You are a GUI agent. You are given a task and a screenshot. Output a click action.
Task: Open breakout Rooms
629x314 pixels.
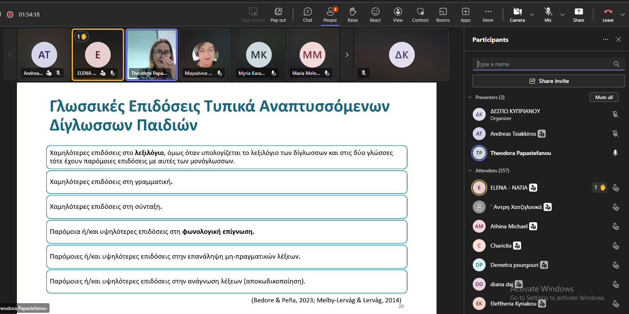tap(443, 14)
